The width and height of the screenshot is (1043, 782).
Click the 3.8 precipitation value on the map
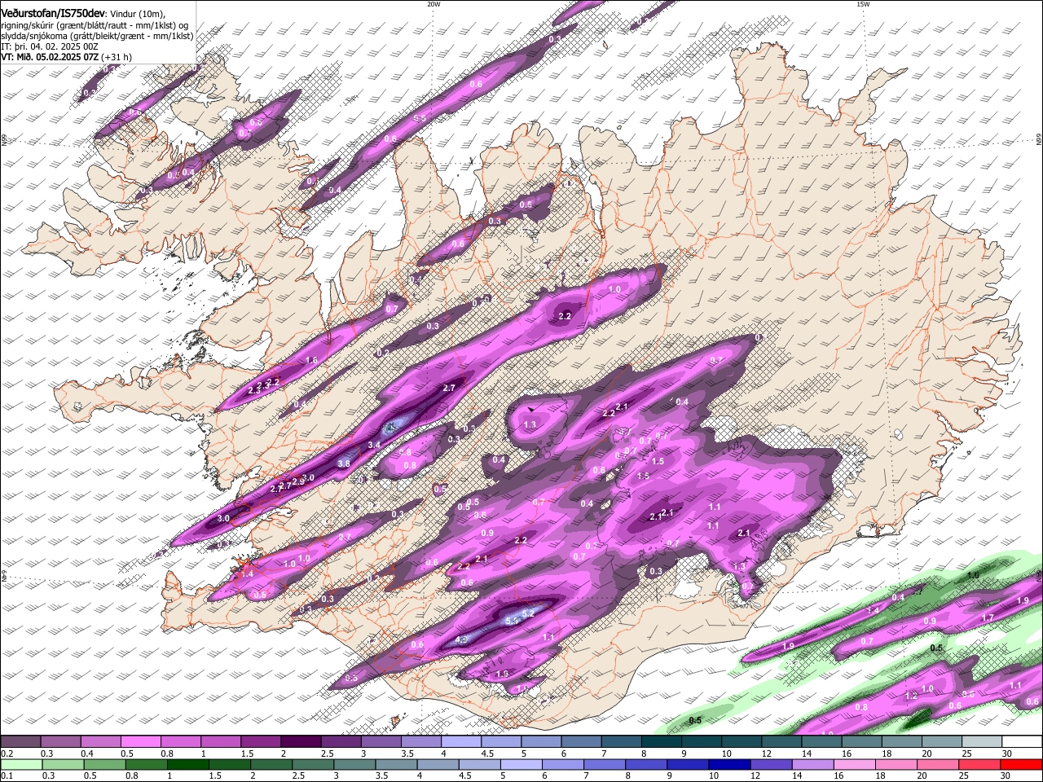coord(344,463)
